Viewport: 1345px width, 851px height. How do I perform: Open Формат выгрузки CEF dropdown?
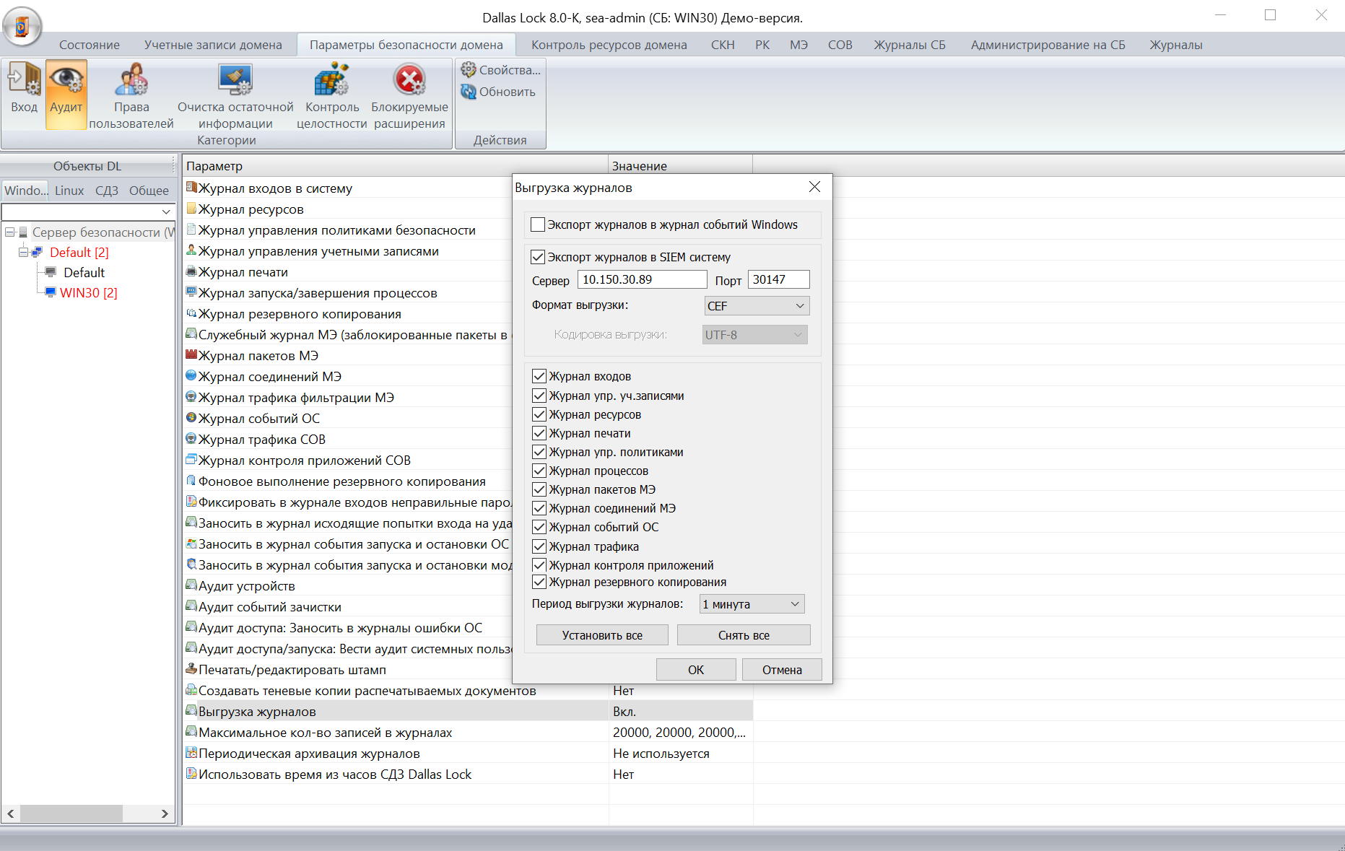(x=756, y=306)
